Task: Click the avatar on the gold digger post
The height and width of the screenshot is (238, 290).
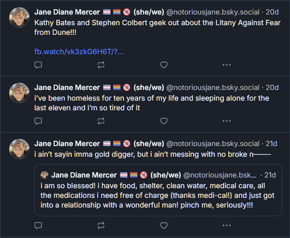Action: pyautogui.click(x=19, y=149)
